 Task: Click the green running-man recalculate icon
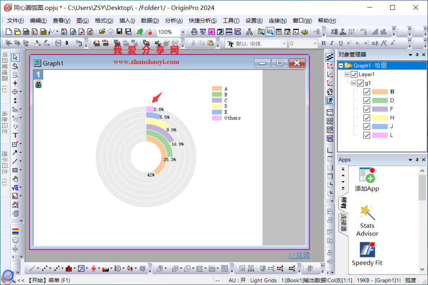[x=140, y=32]
